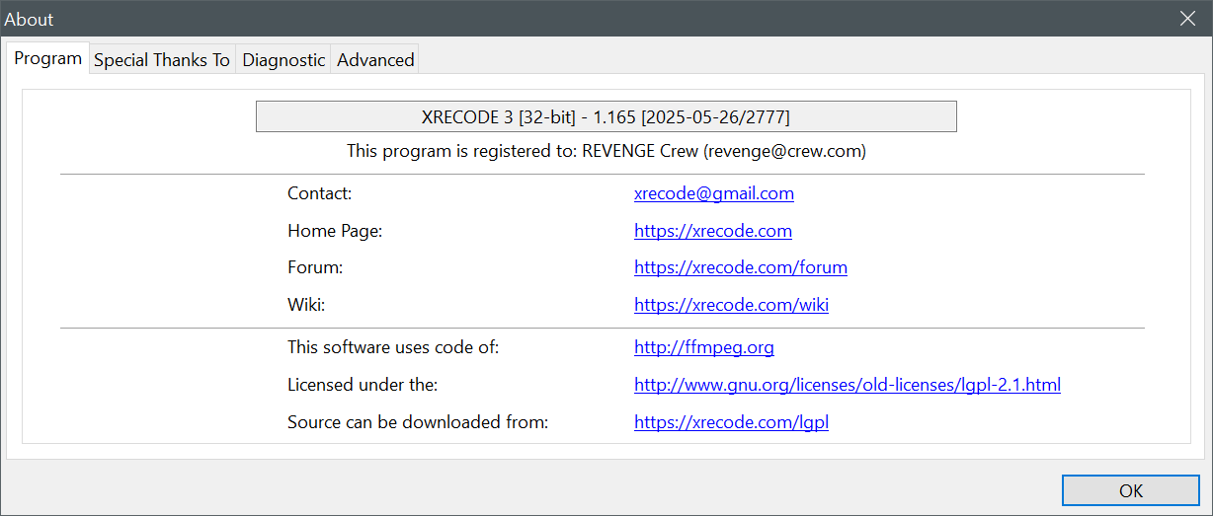
Task: Open the GNU lgpl-2.1 license link
Action: (x=847, y=385)
